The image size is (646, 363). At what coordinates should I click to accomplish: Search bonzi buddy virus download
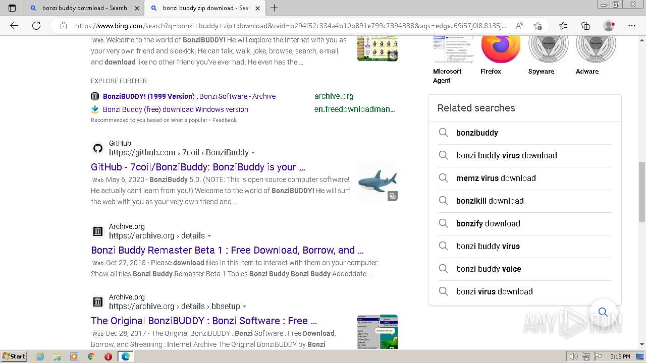point(525,155)
